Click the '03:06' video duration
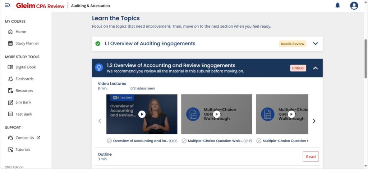 [x=173, y=141]
